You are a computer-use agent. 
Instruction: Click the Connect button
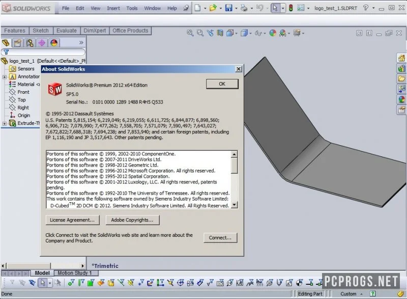pyautogui.click(x=220, y=238)
